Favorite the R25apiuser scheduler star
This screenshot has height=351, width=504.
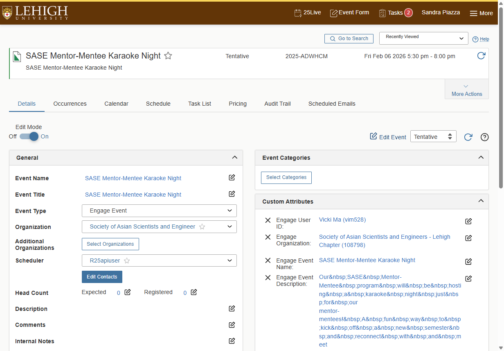tap(127, 260)
